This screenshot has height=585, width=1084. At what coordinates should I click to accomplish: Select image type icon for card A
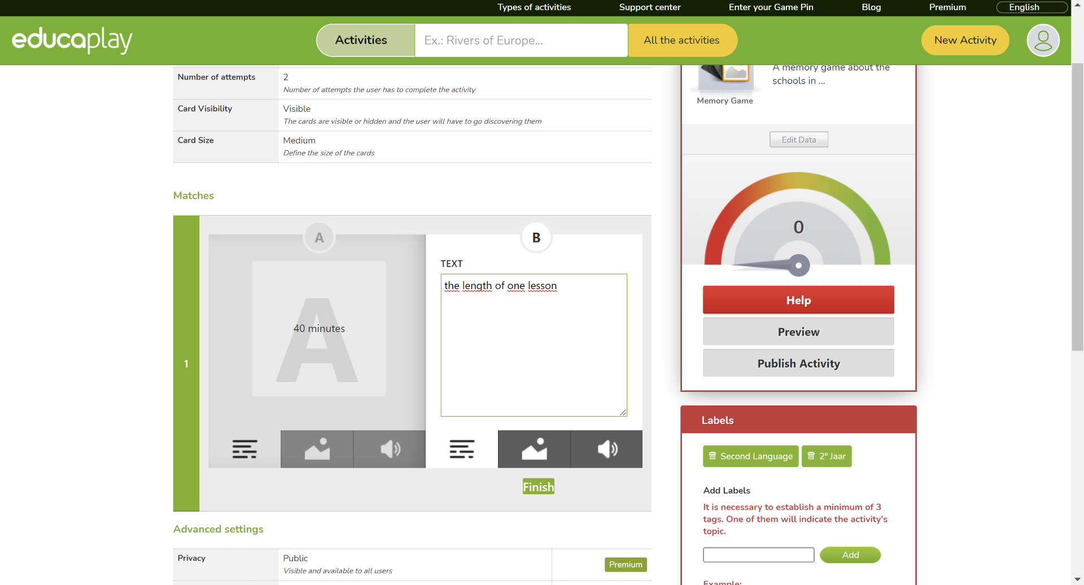click(317, 449)
